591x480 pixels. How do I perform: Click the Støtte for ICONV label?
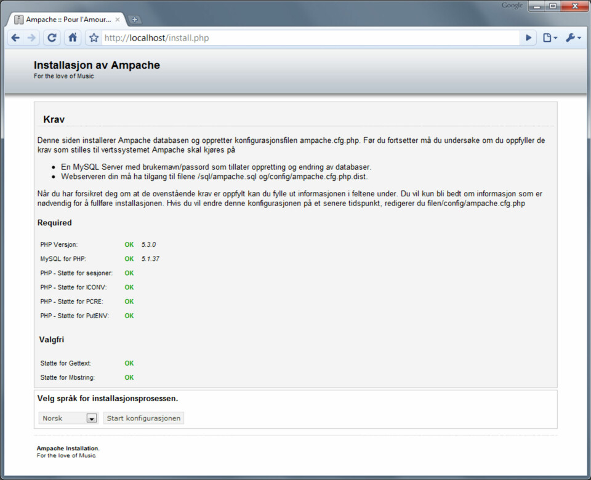73,287
